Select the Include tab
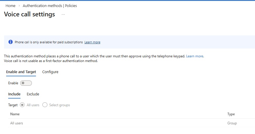The width and height of the screenshot is (255, 134). click(14, 94)
